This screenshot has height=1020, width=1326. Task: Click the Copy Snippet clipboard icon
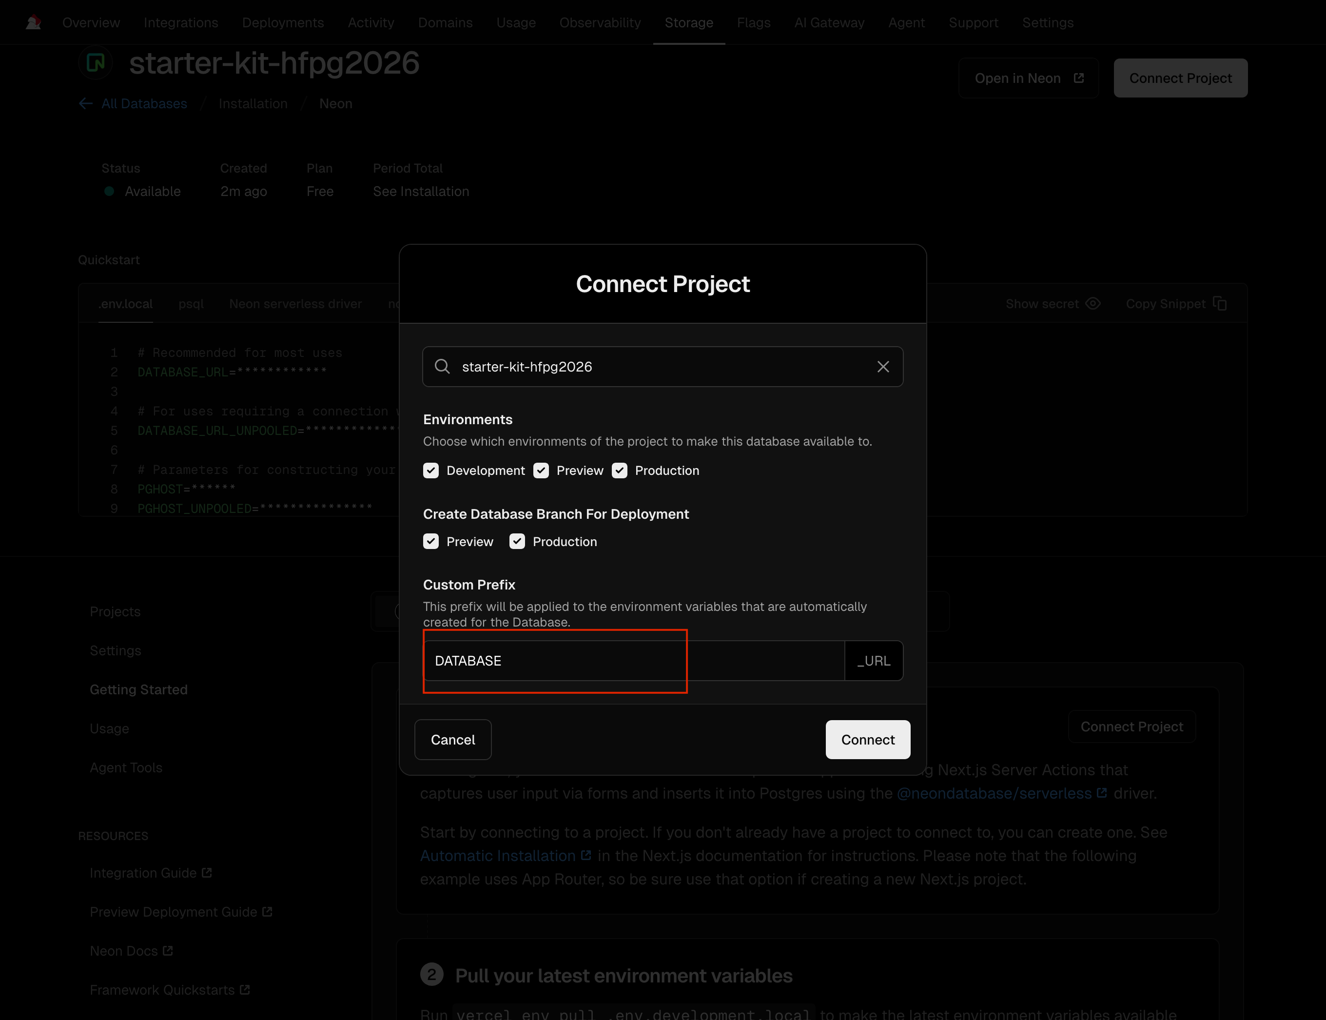[1220, 304]
